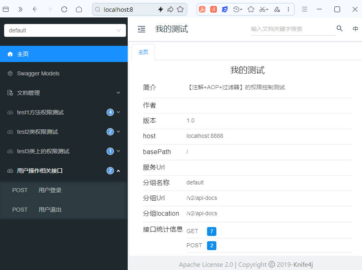Open the browser hamburger menu
This screenshot has height=270, width=362.
click(x=305, y=9)
